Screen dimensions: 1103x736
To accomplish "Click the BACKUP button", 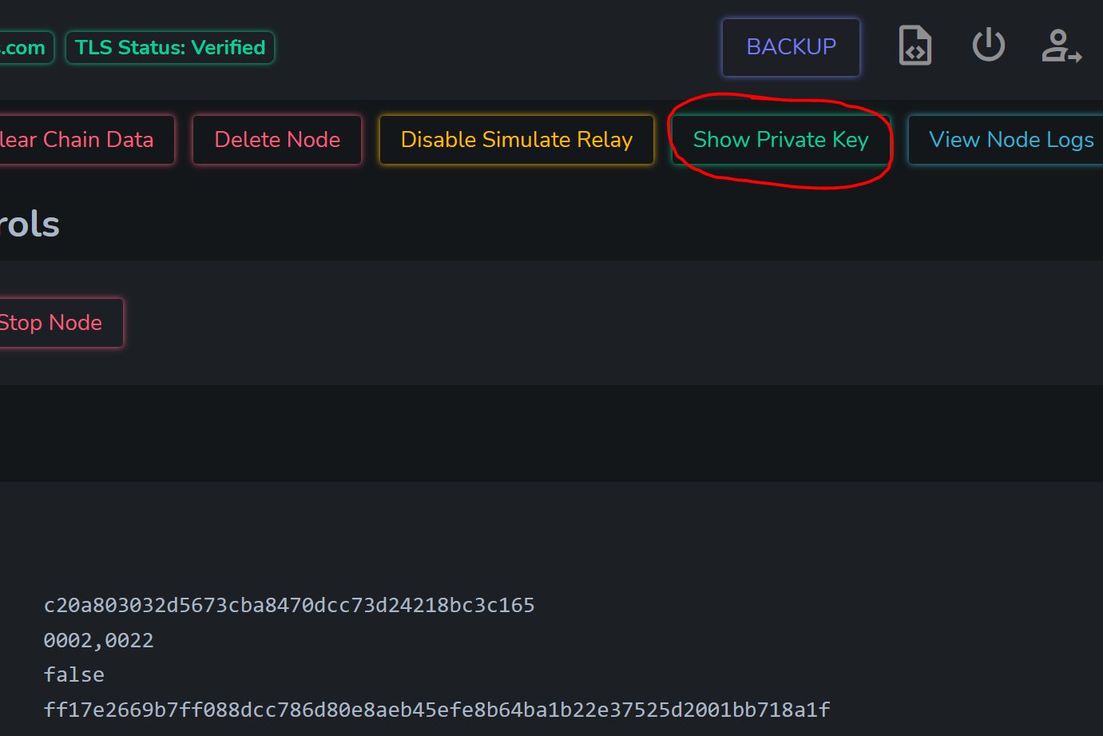I will [x=791, y=47].
